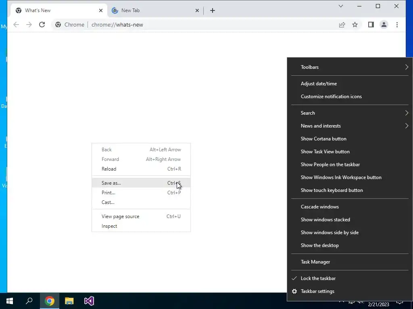Image resolution: width=413 pixels, height=309 pixels.
Task: Close the What's New tab
Action: point(100,10)
